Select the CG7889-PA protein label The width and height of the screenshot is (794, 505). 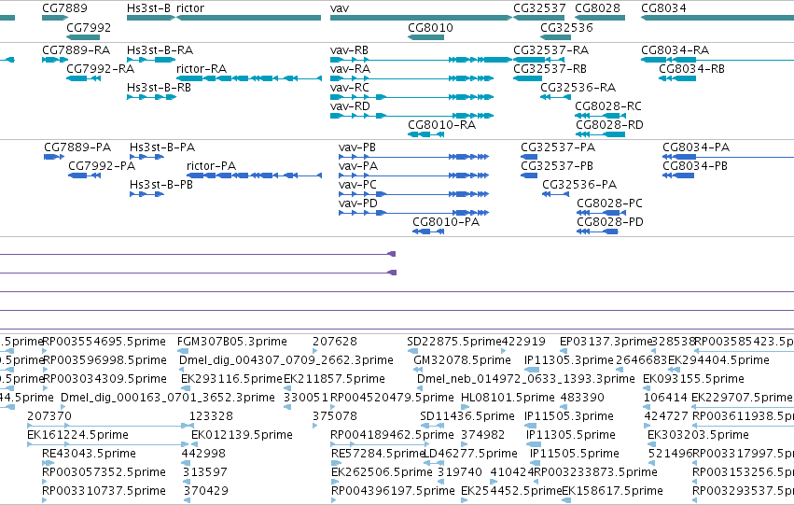pos(77,147)
